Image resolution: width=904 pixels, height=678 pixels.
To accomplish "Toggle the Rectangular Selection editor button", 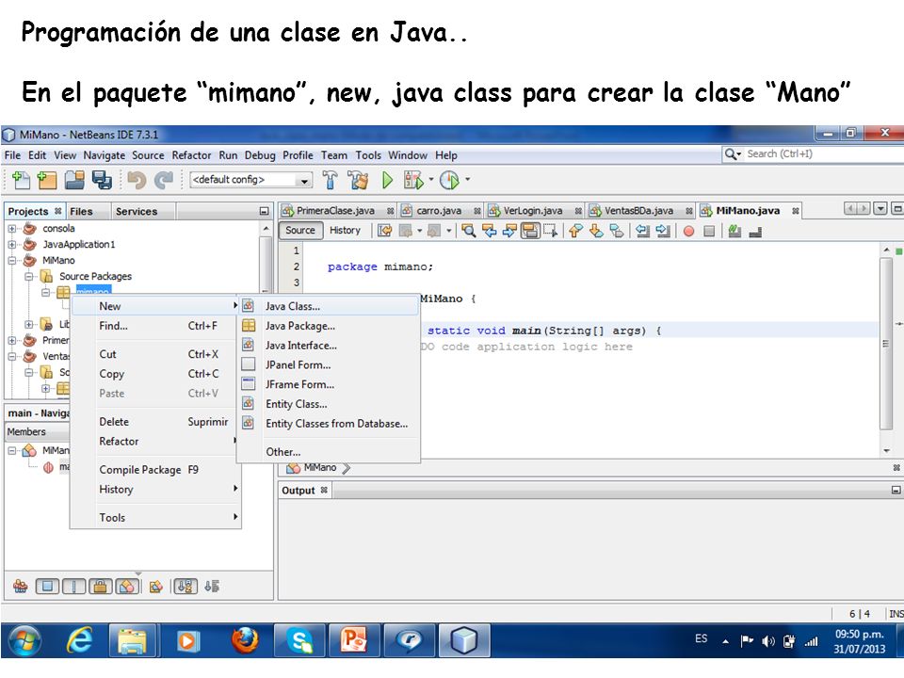I will click(x=550, y=232).
